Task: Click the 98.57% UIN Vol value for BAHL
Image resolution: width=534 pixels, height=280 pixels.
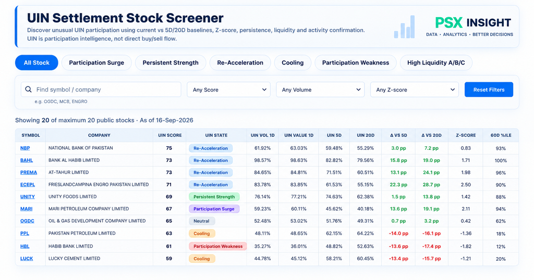Action: (263, 160)
